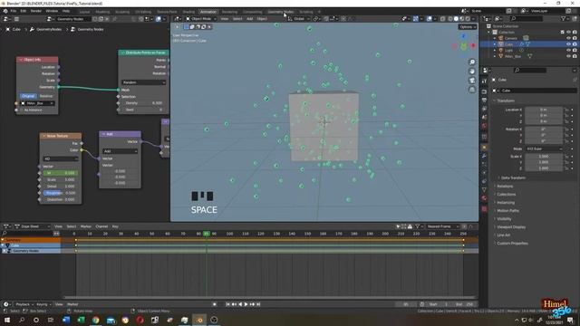Viewport: 580px width, 326px height.
Task: Toggle viewport gizmo display icon
Action: (415, 19)
